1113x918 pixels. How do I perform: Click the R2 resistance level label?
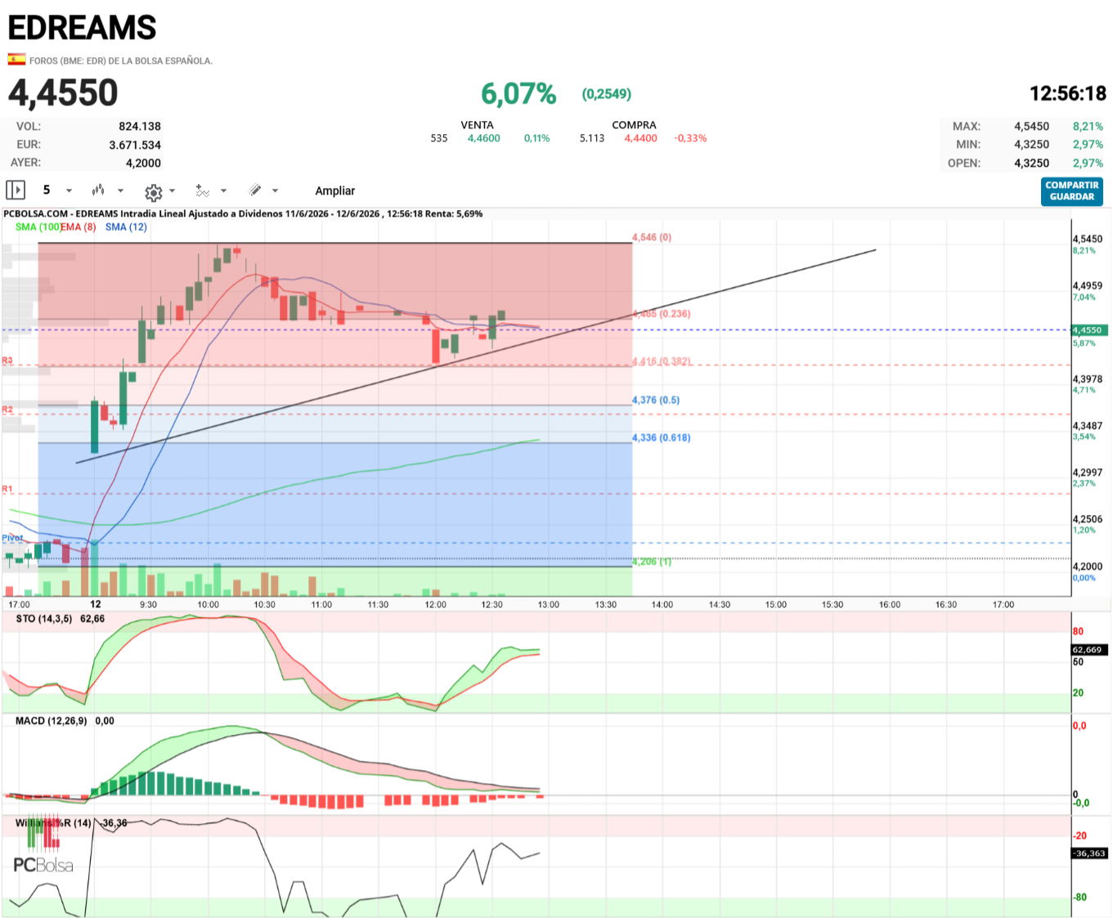[x=7, y=409]
